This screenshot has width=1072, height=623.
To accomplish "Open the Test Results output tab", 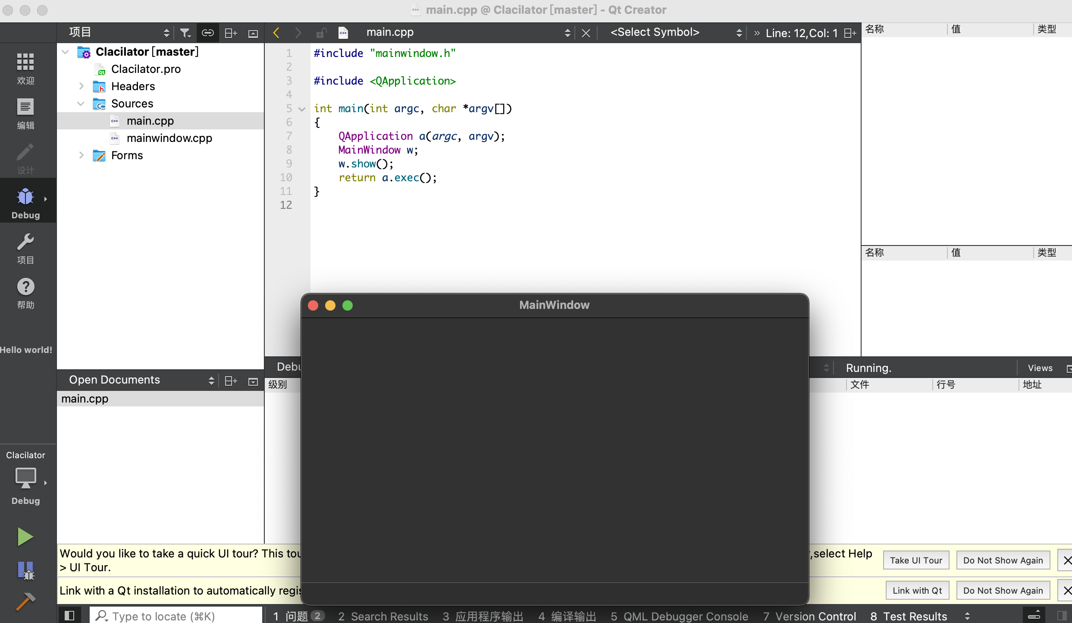I will pyautogui.click(x=909, y=616).
